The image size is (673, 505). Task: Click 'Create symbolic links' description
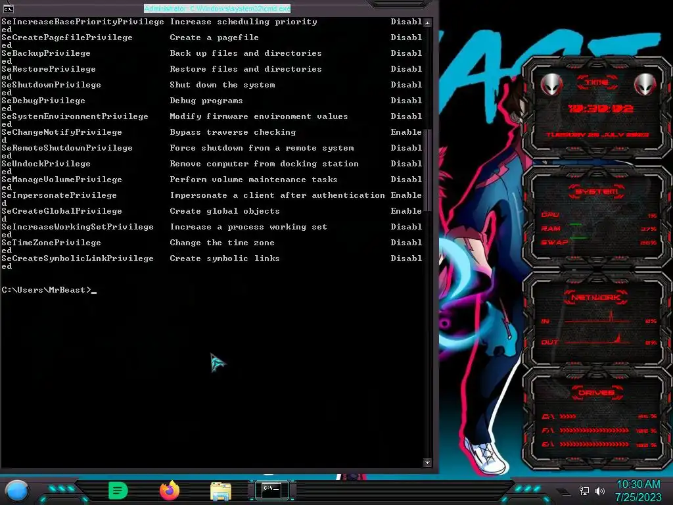click(225, 258)
